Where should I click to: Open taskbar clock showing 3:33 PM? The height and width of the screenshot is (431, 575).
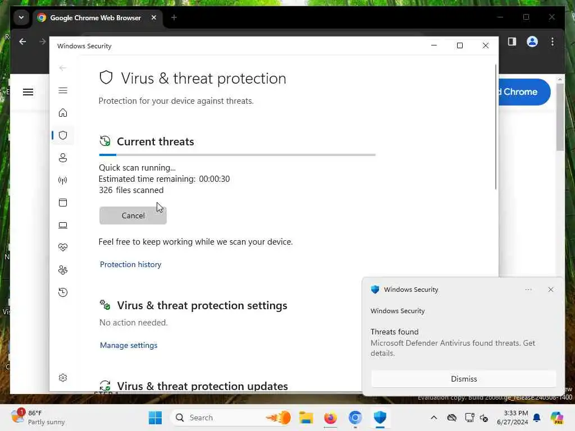(x=512, y=418)
